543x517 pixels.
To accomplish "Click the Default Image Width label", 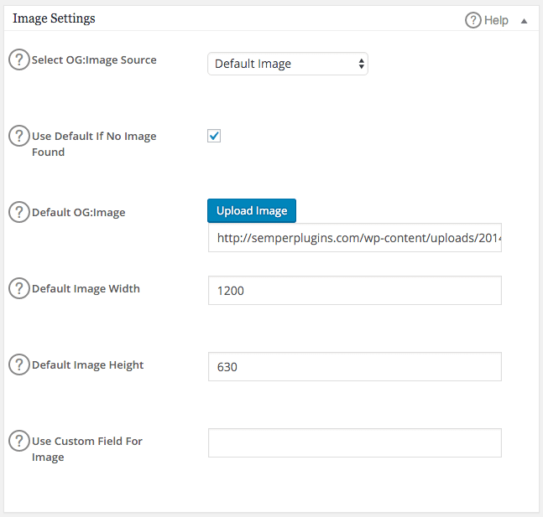I will [86, 288].
